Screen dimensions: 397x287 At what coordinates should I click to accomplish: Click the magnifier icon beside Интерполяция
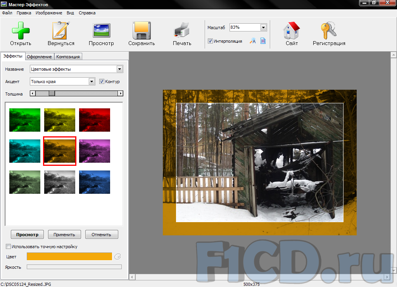tap(253, 41)
